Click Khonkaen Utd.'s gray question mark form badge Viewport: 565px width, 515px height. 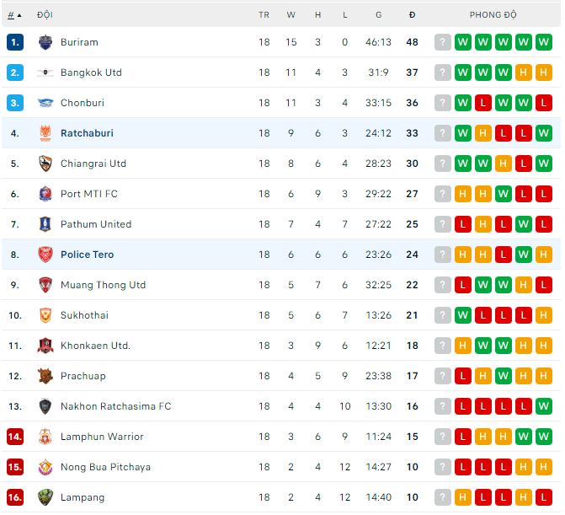pyautogui.click(x=443, y=346)
